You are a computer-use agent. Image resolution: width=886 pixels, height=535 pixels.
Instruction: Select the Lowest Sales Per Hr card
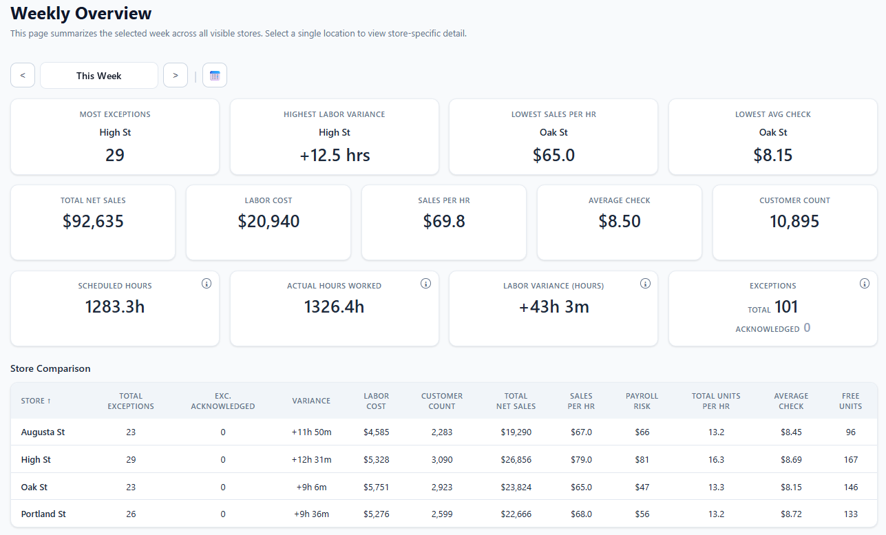(x=553, y=136)
